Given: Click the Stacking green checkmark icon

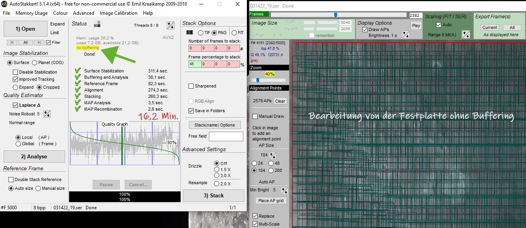Looking at the screenshot, I should (78, 96).
